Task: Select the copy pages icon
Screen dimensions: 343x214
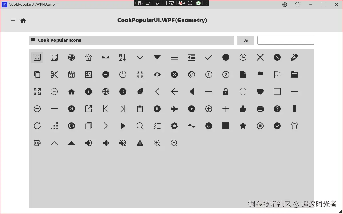Action: 37,74
